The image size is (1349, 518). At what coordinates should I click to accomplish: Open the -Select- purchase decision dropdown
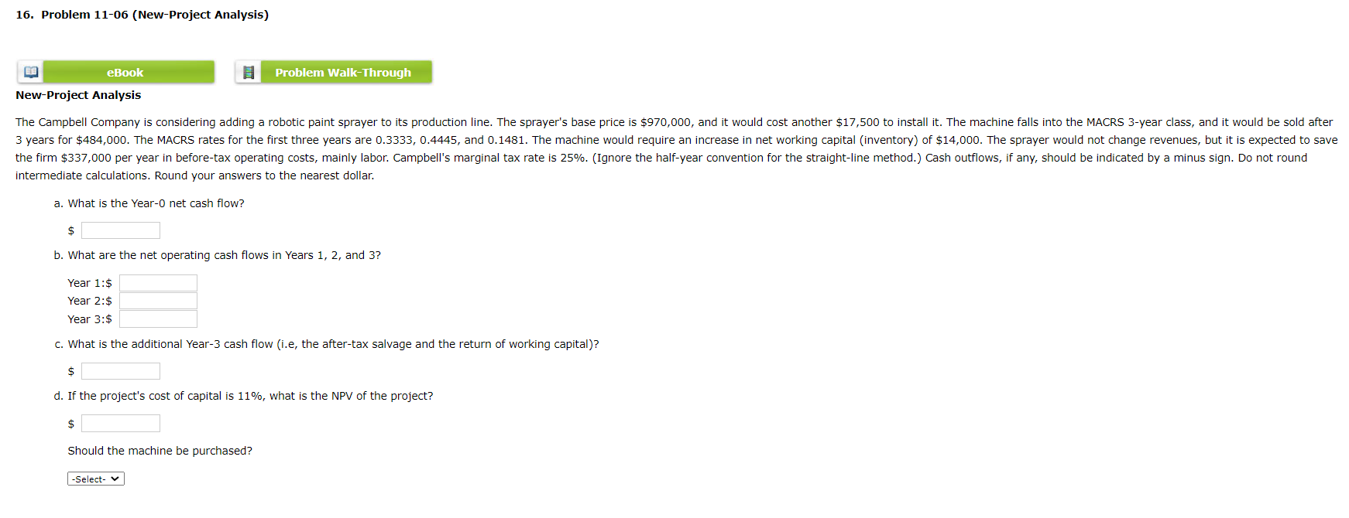coord(94,479)
